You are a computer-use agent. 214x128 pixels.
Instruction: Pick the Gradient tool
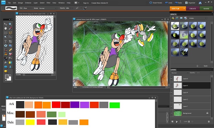pyautogui.click(x=10, y=63)
